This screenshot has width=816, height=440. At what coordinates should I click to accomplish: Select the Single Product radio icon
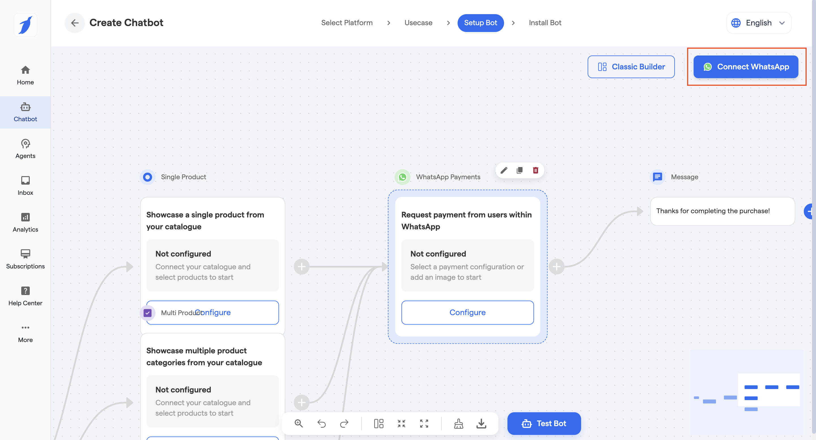click(x=147, y=177)
